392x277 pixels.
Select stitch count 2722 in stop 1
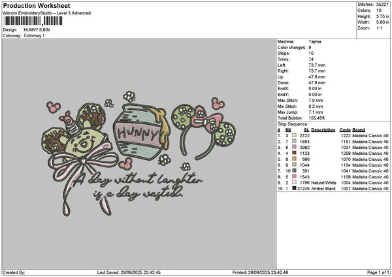tap(304, 135)
